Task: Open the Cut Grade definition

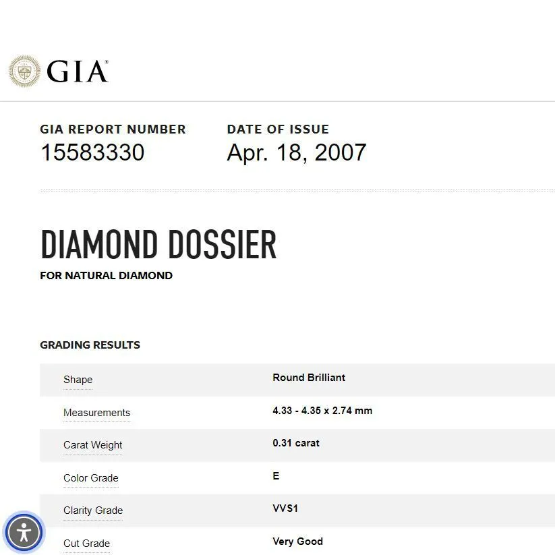Action: pos(86,544)
